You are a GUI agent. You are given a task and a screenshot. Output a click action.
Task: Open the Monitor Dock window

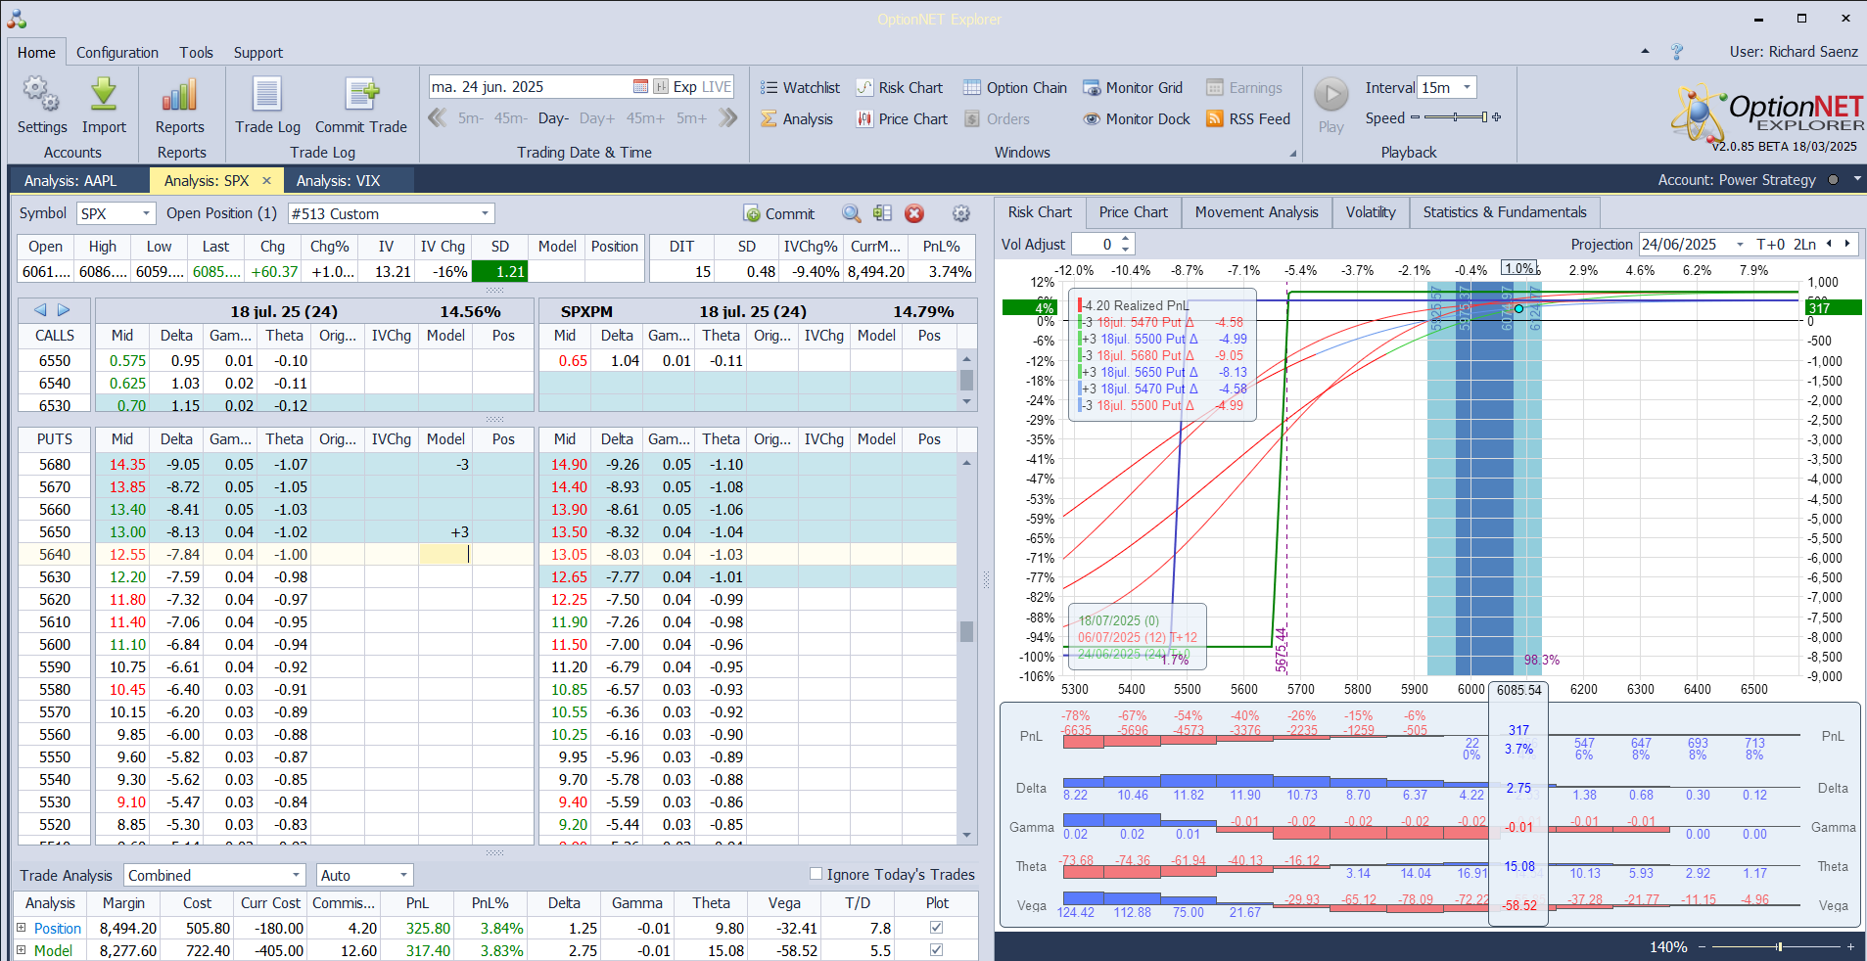tap(1137, 118)
